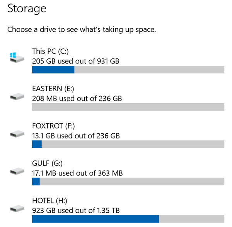
Task: Select the EASTERN (E:) drive label
Action: (x=53, y=89)
